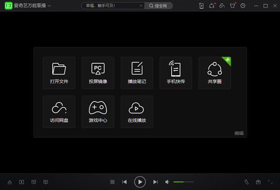Set volume on the green slider
Viewport: 280px width, 190px height.
coord(183,182)
